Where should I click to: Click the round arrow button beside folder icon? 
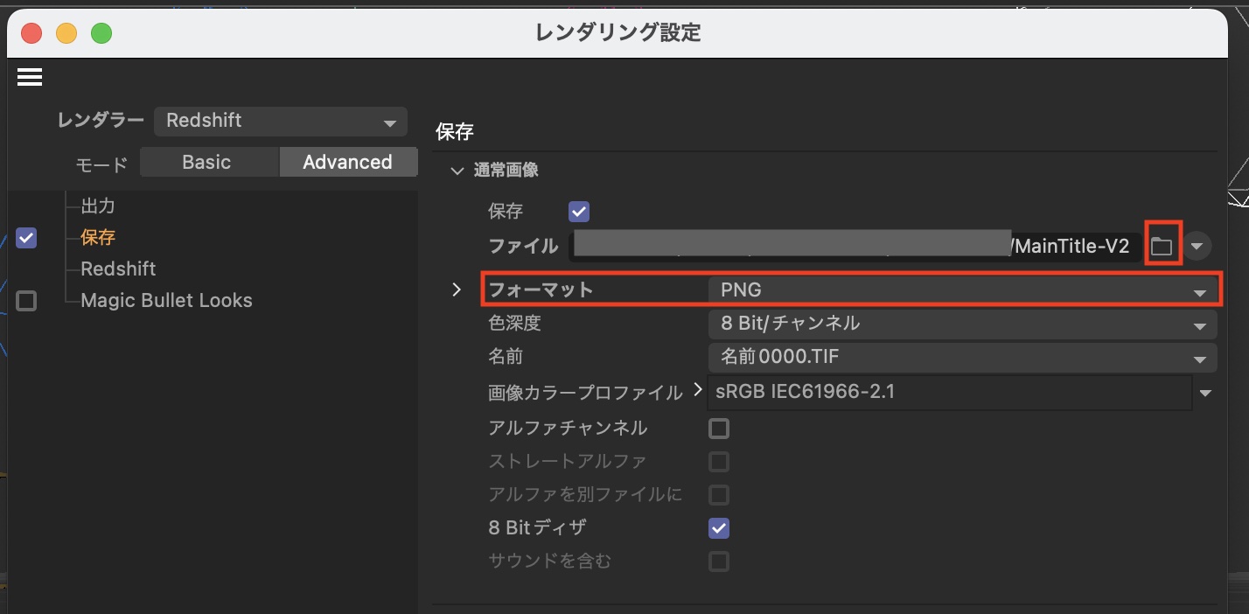tap(1197, 247)
